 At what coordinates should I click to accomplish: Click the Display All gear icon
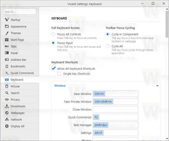(7, 126)
